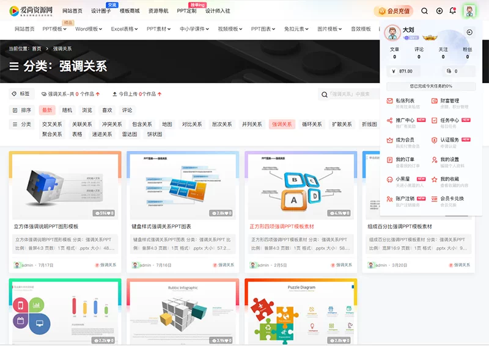Viewport: 489px width, 346px height.
Task: Click the ¥871.00 balance box
Action: (x=403, y=71)
